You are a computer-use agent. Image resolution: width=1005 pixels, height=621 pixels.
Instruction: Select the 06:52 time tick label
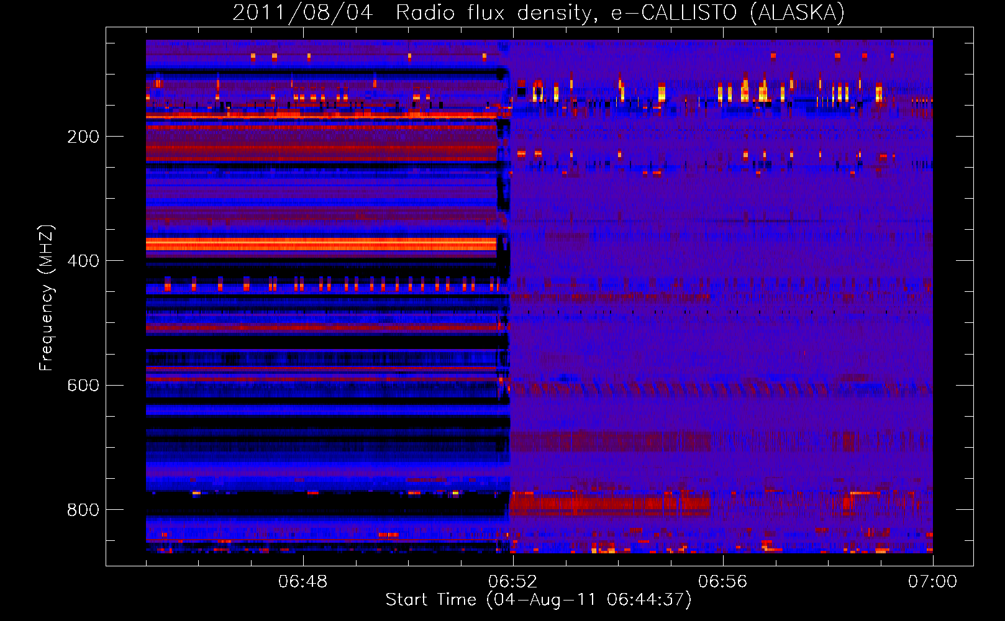point(513,582)
